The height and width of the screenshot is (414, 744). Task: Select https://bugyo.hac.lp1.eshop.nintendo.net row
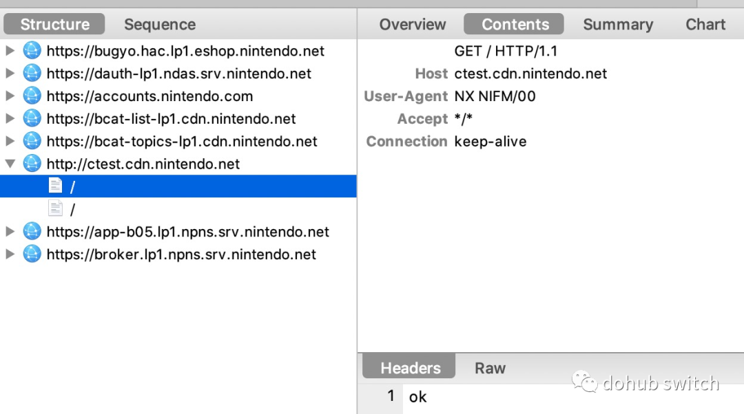pos(178,51)
